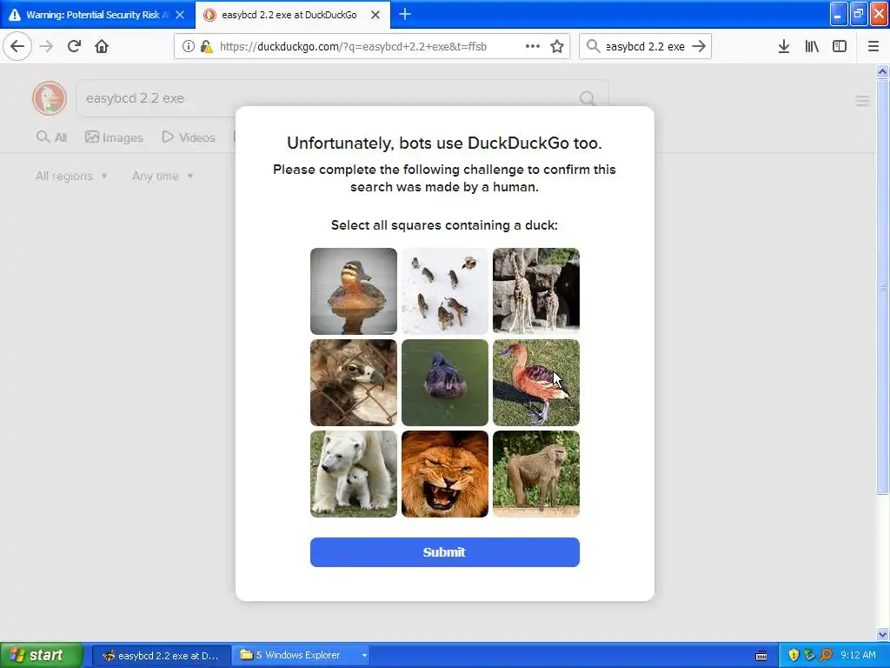Select the orange duck on water square
Viewport: 890px width, 668px height.
coord(354,291)
